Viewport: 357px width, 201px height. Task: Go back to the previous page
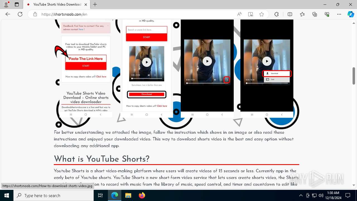pyautogui.click(x=8, y=14)
